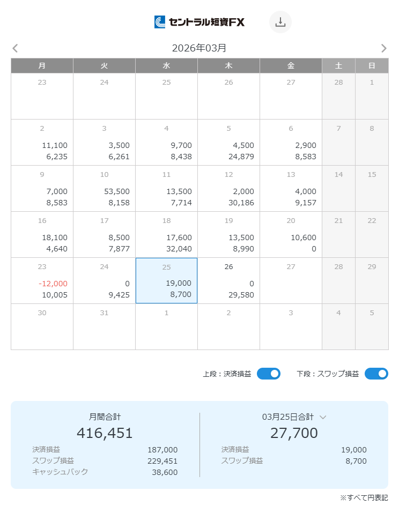
Task: Select March 10 showing 53,500
Action: (x=104, y=188)
